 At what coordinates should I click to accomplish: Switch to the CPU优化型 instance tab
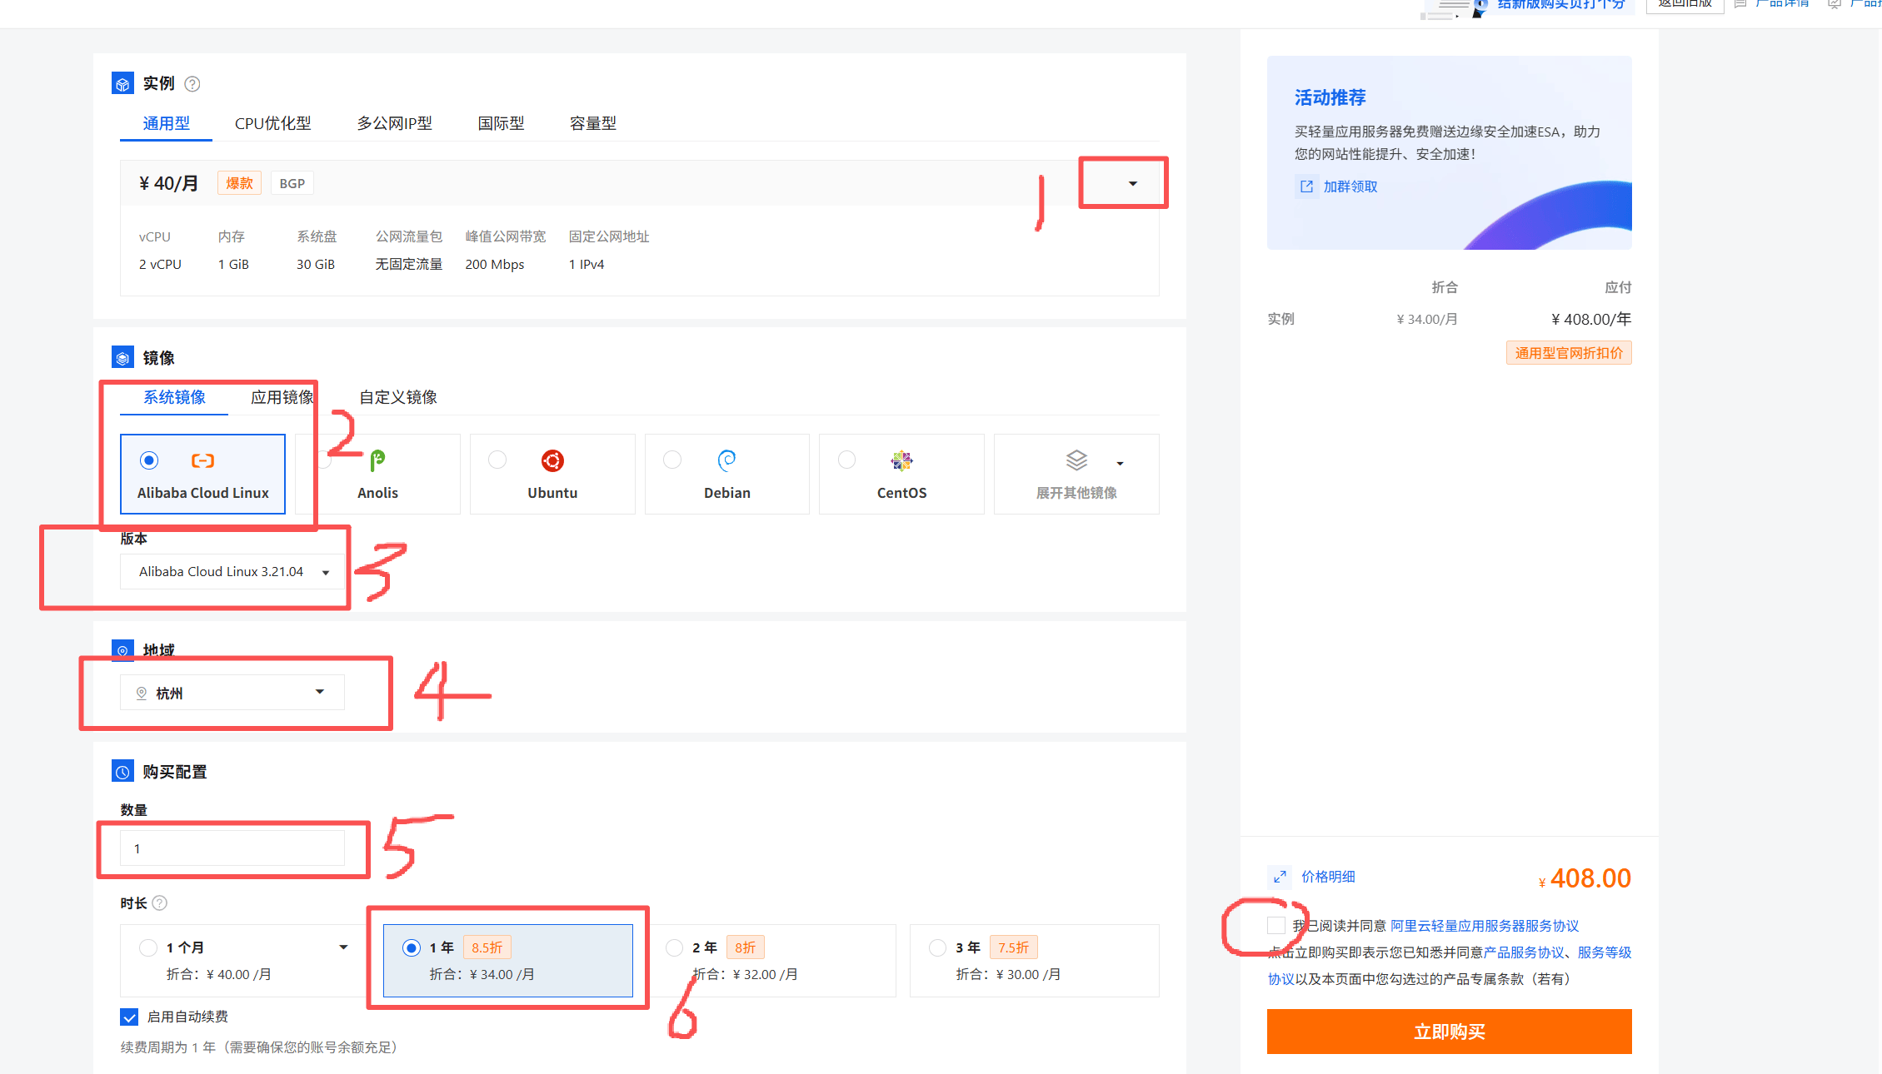[272, 123]
